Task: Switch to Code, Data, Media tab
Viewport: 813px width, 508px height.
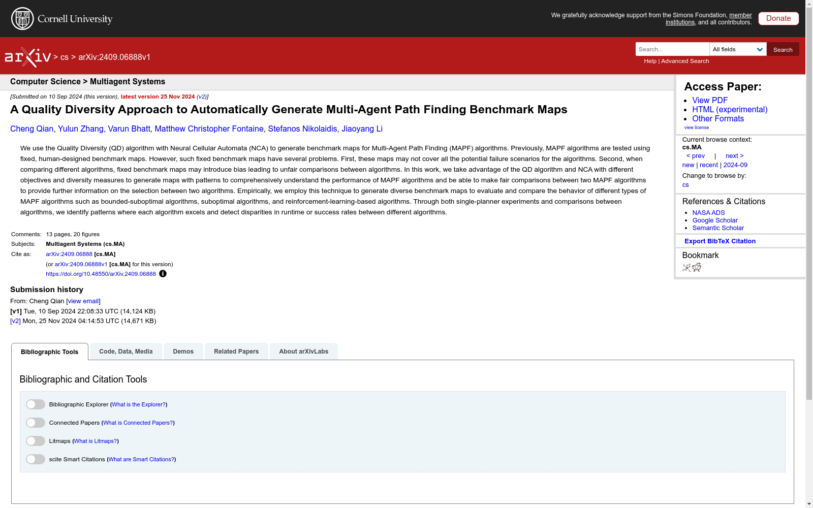Action: [126, 352]
